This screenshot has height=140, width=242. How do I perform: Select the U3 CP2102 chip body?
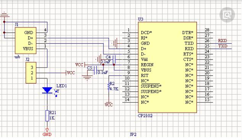pyautogui.click(x=167, y=67)
